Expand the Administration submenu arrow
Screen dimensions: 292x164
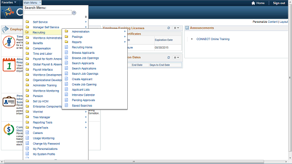point(125,31)
